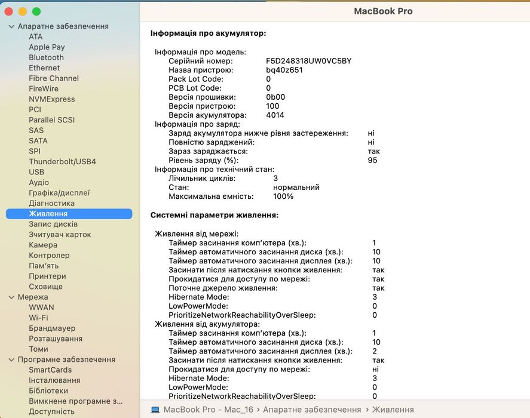Open the Аудіо entry

38,183
